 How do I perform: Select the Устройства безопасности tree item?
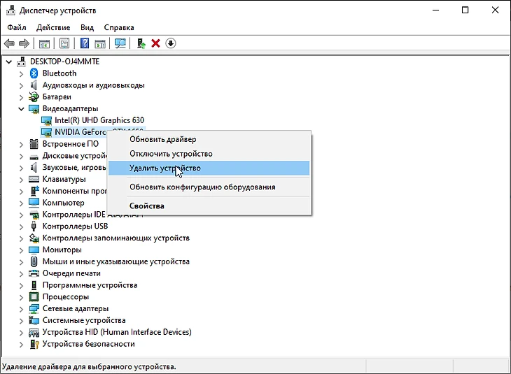pos(88,344)
